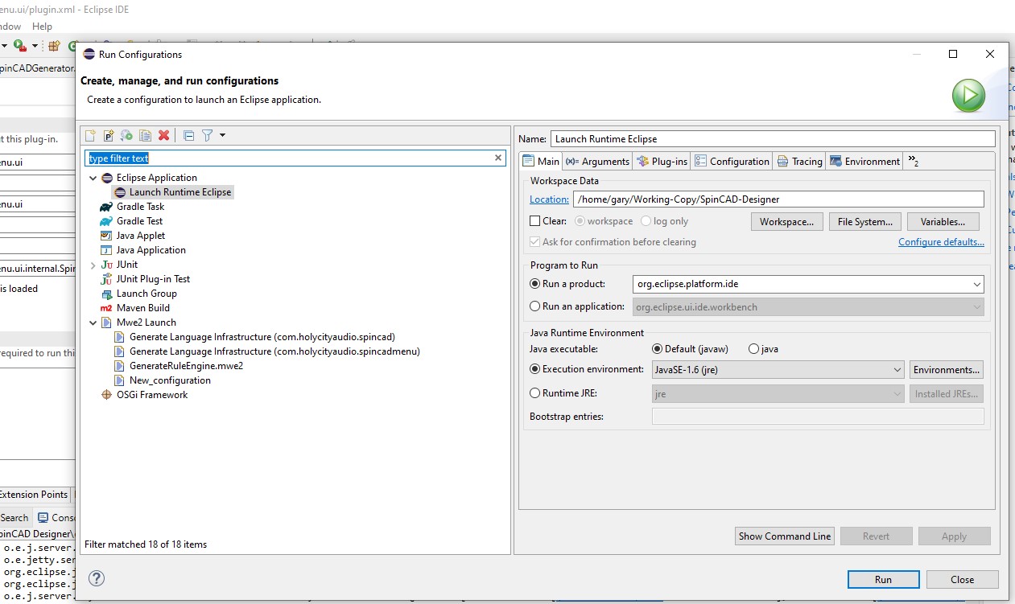The width and height of the screenshot is (1015, 604).
Task: Switch to the Tracing tab
Action: pos(799,161)
